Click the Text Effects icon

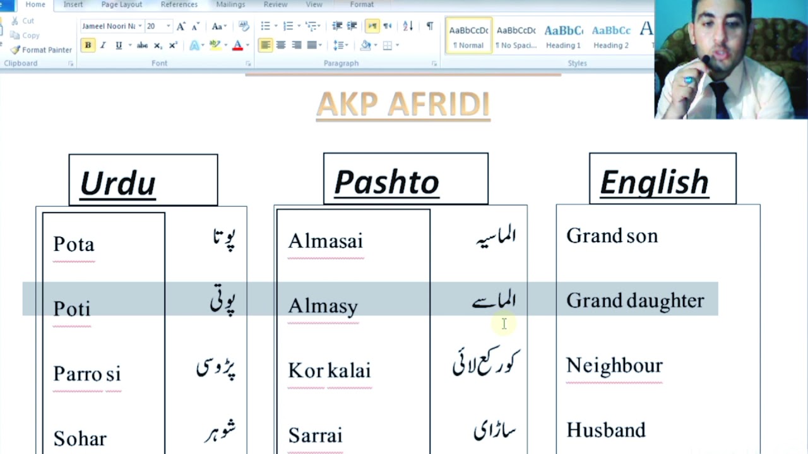coord(194,45)
